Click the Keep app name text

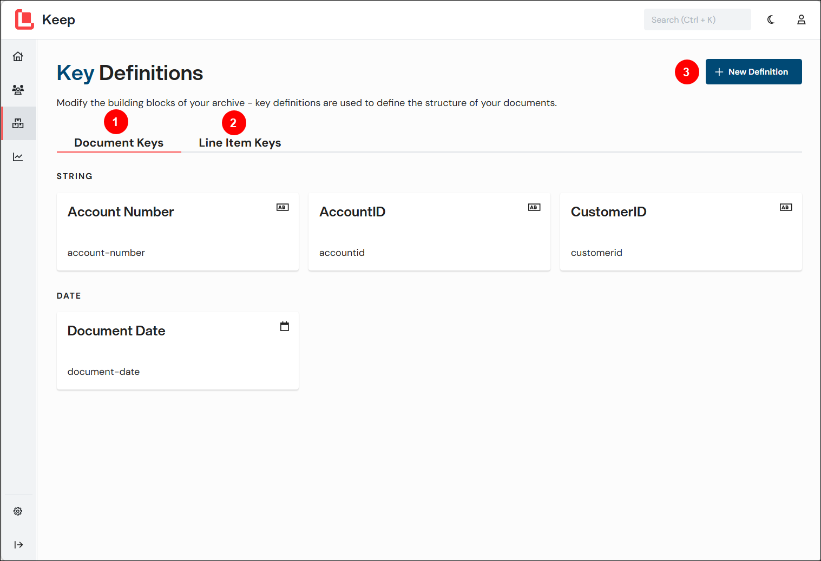(x=58, y=20)
